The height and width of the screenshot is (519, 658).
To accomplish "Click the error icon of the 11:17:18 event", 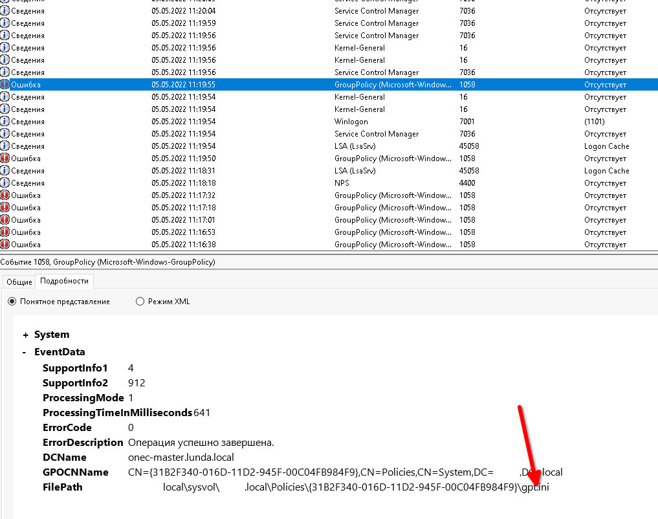I will click(5, 207).
